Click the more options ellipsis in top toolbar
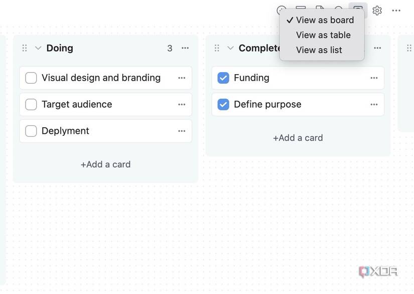 [x=396, y=10]
